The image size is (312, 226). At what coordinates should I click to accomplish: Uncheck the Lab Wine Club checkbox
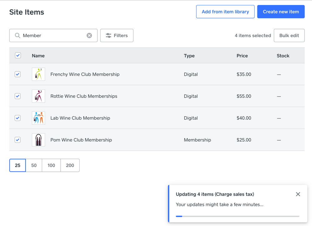(x=18, y=118)
